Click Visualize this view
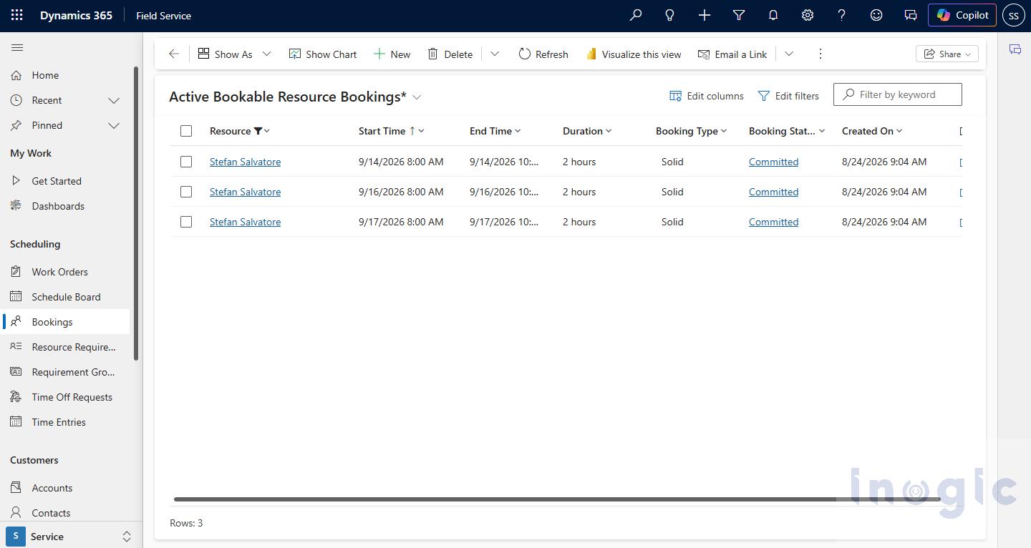The height and width of the screenshot is (548, 1031). pyautogui.click(x=633, y=54)
